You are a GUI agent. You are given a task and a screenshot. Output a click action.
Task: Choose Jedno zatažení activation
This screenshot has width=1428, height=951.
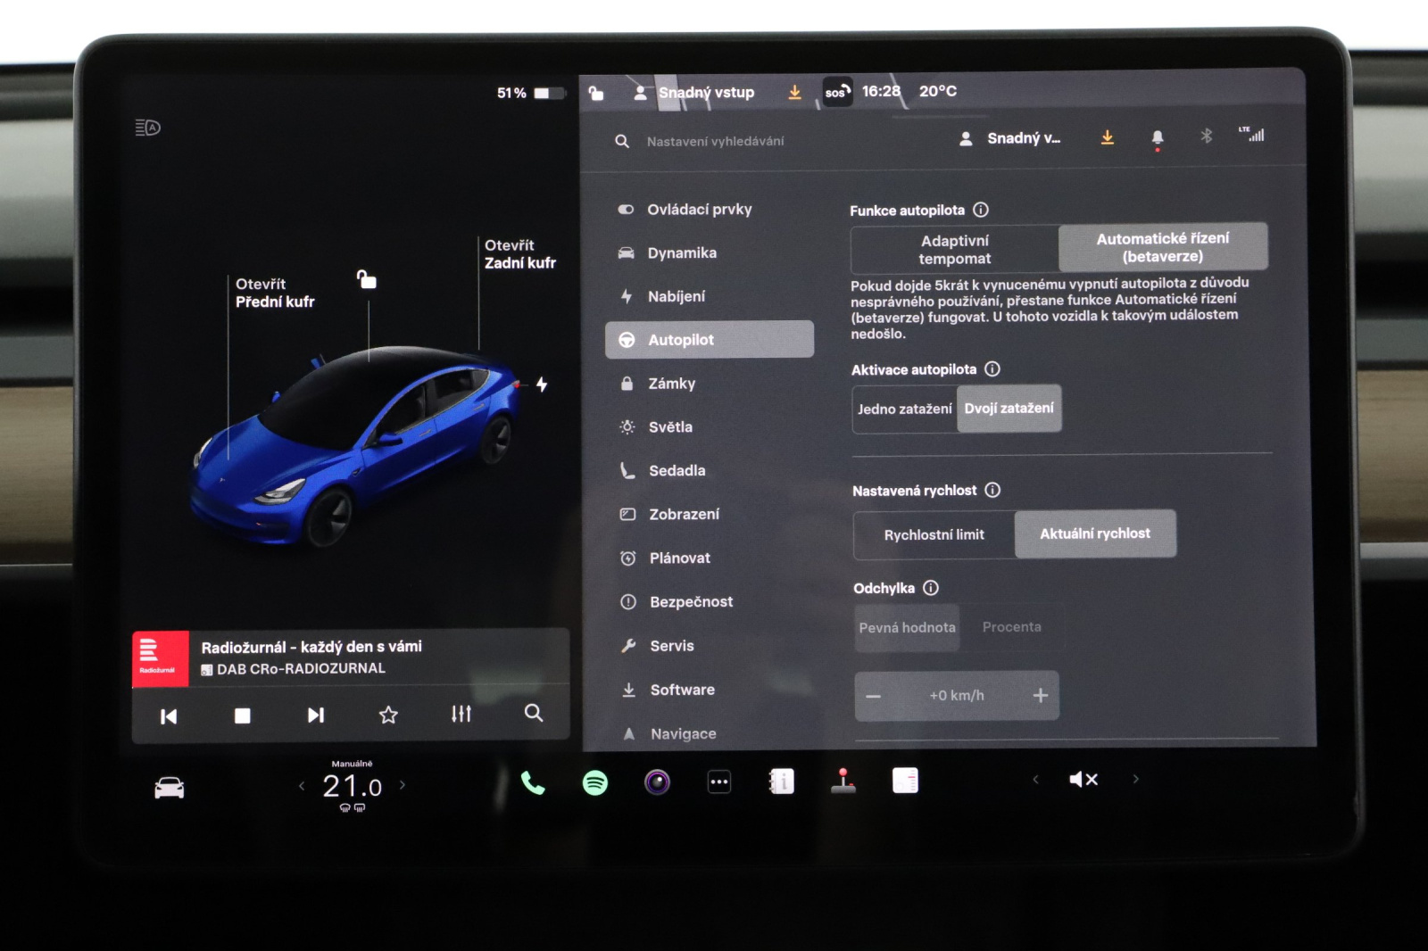point(905,409)
